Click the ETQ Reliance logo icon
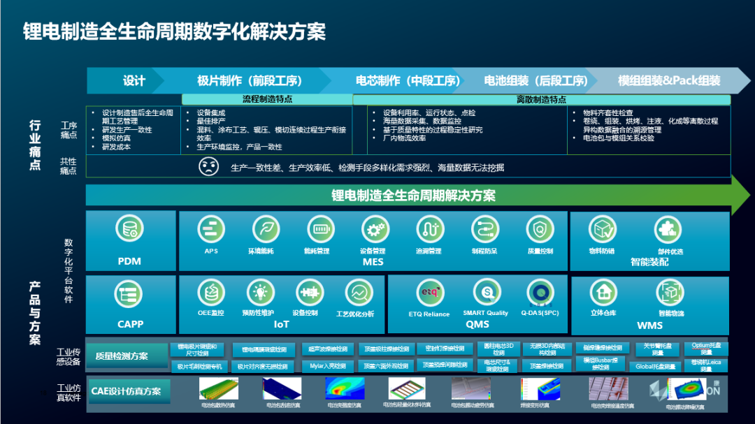This screenshot has height=424, width=755. pyautogui.click(x=429, y=292)
